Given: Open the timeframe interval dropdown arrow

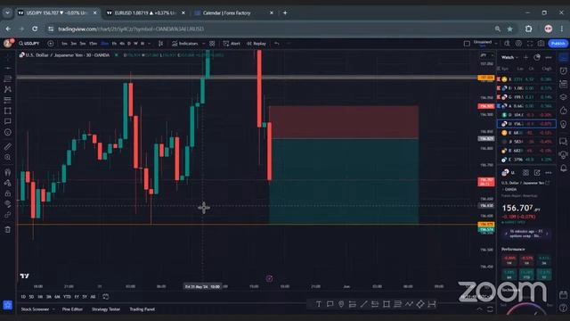Looking at the screenshot, I should tap(149, 44).
